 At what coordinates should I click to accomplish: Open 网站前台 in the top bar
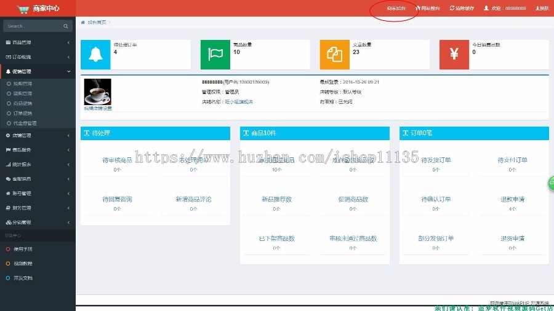(x=428, y=9)
